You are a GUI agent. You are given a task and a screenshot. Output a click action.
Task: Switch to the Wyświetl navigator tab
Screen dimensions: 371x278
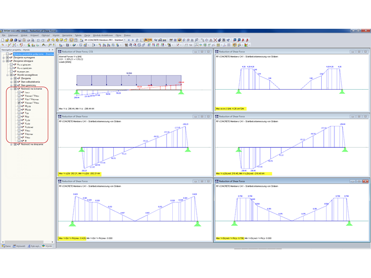pos(19,246)
